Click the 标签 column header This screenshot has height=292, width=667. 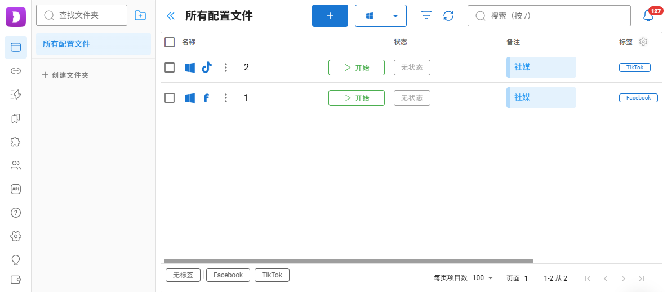coord(626,42)
